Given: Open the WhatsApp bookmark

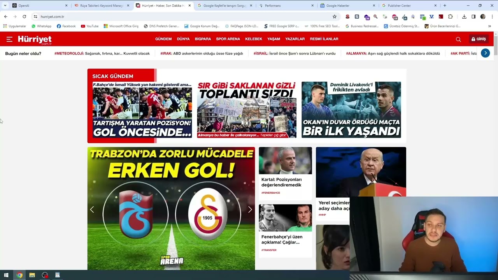Looking at the screenshot, I should coord(41,26).
